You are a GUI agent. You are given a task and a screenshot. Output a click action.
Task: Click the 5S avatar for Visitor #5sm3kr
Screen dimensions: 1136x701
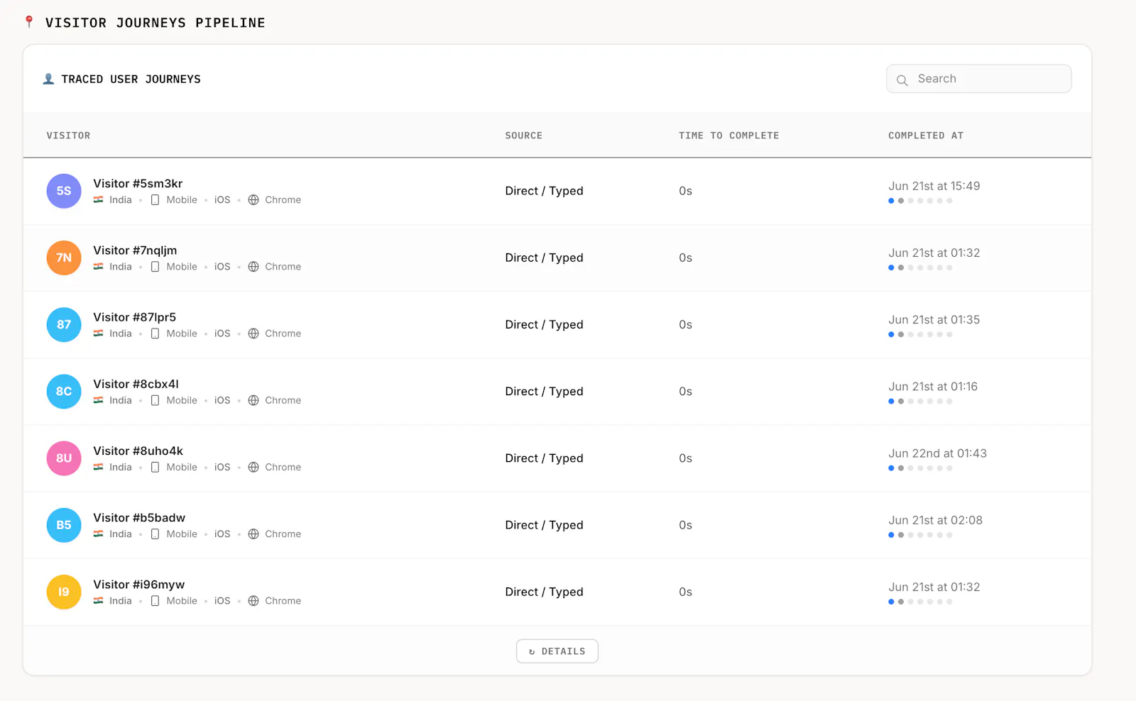(x=64, y=191)
